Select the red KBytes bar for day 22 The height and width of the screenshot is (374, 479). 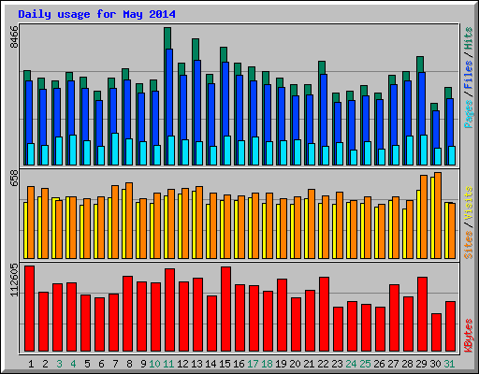coord(324,314)
